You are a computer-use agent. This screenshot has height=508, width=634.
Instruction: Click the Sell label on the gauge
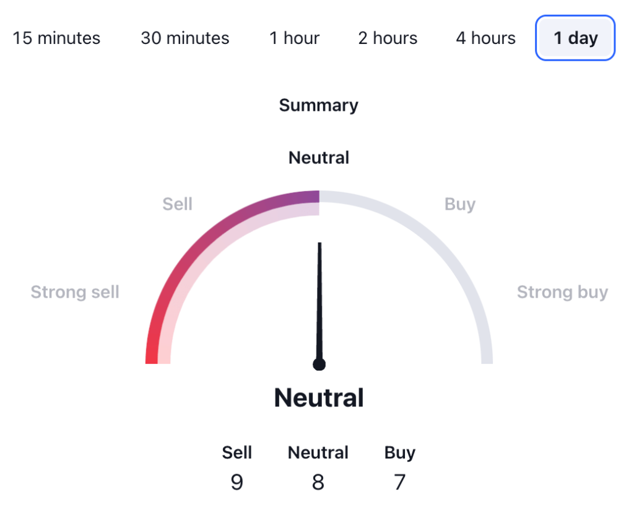(x=177, y=204)
